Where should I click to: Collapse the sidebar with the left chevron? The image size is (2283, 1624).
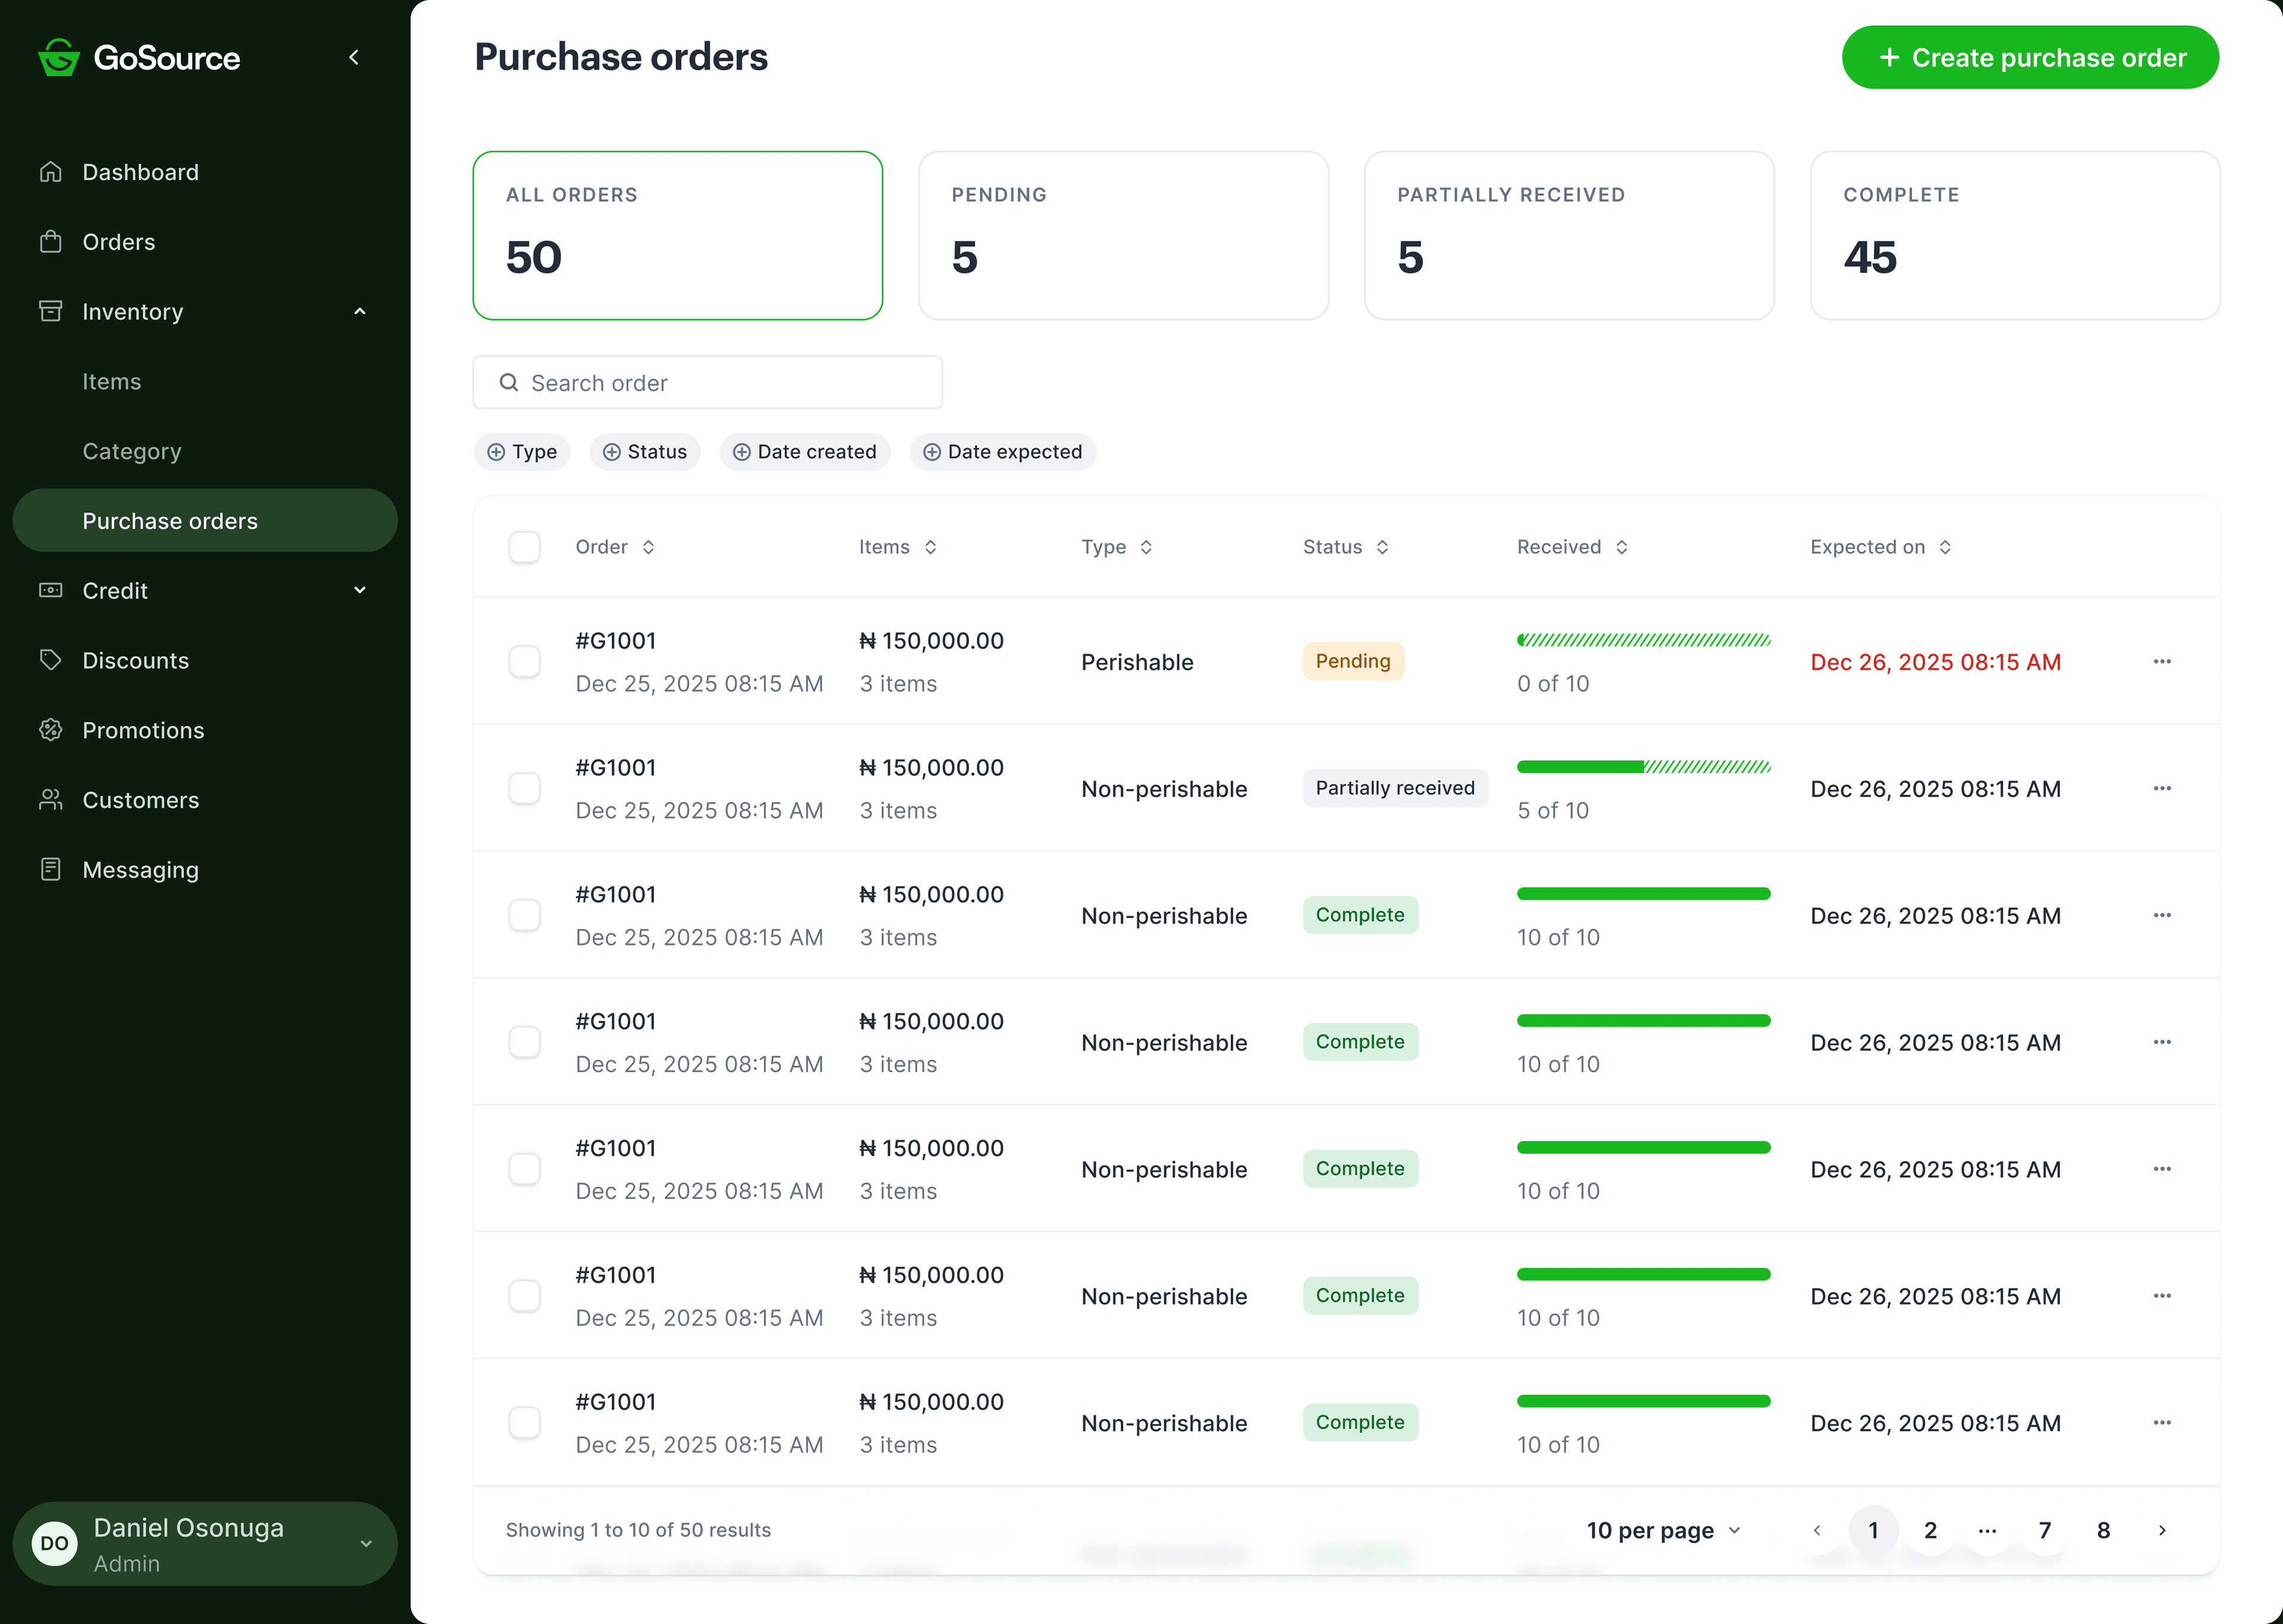click(x=354, y=57)
